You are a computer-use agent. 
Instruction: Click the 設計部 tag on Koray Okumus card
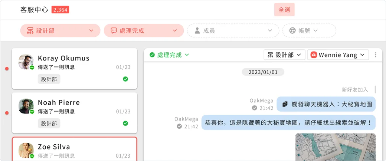tap(49, 79)
